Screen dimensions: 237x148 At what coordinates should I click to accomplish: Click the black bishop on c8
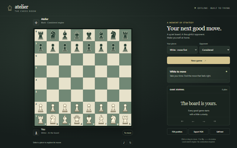coord(65,35)
